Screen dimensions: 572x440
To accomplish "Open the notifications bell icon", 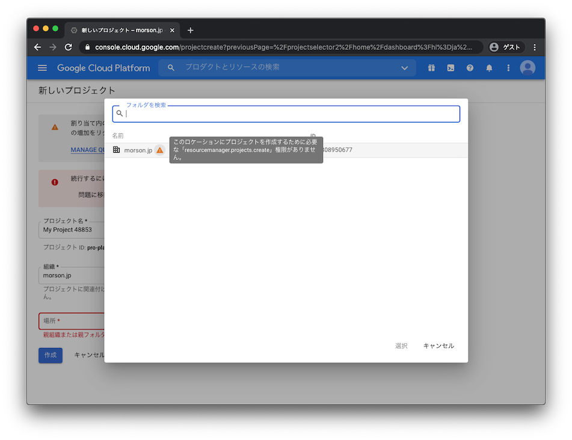I will 489,68.
